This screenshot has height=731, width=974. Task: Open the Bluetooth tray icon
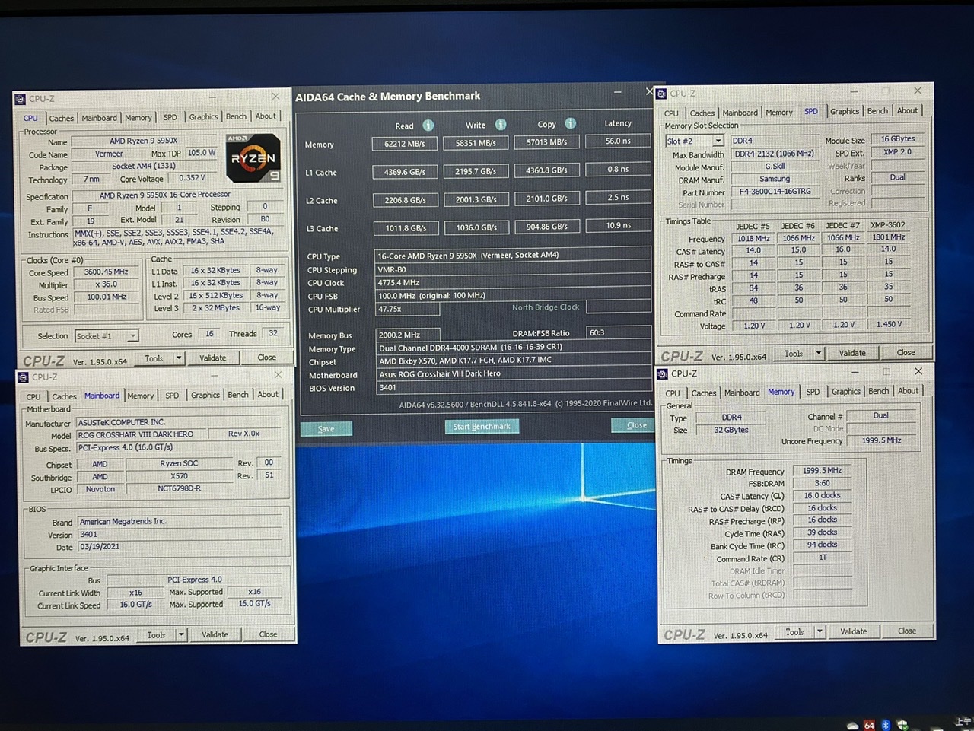(x=886, y=725)
